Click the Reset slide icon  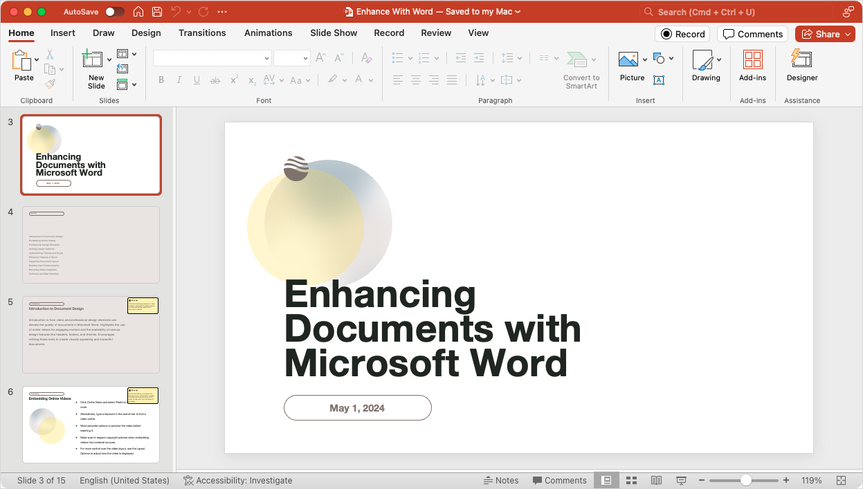tap(122, 68)
